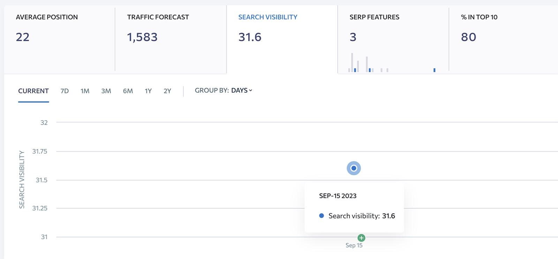Click the Sep 15 axis label

click(x=354, y=245)
